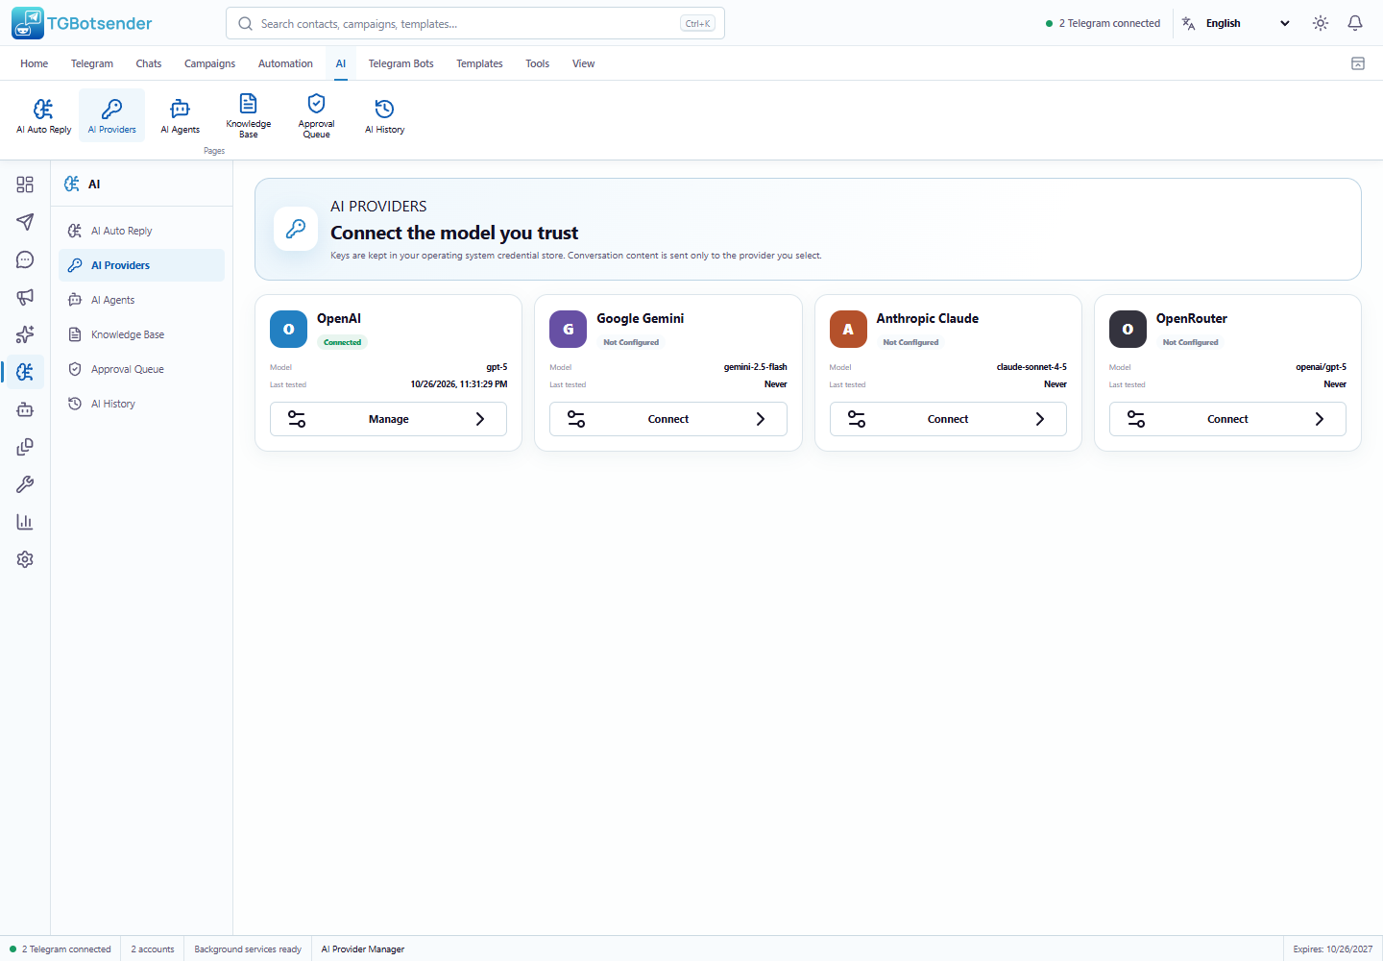
Task: Click the AI Auto Reply ribbon icon
Action: coord(44,115)
